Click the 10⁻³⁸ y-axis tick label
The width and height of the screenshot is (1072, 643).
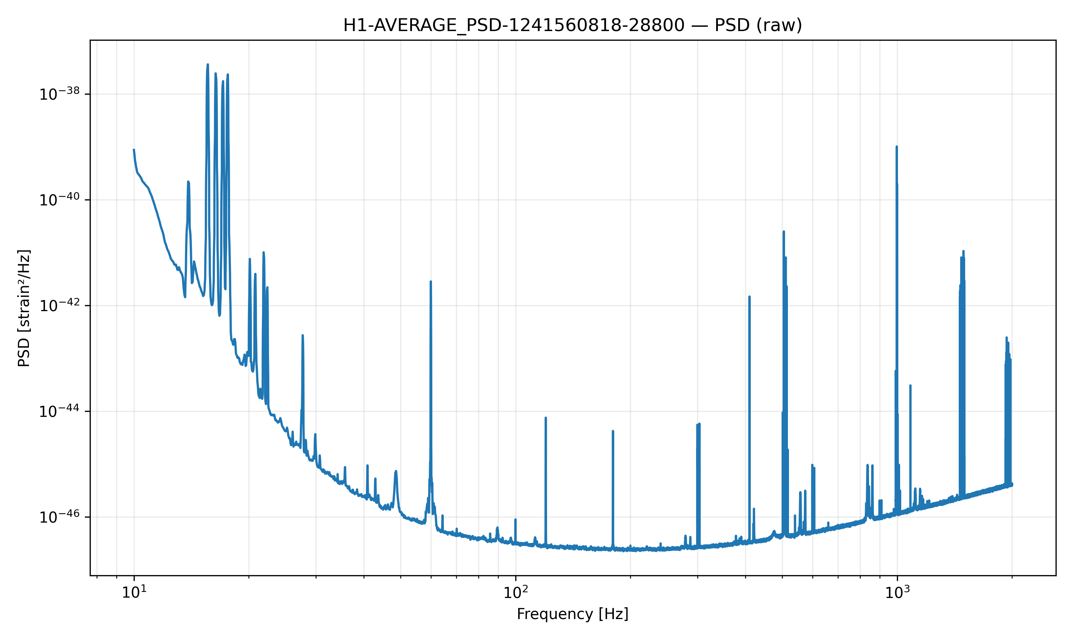[x=60, y=94]
